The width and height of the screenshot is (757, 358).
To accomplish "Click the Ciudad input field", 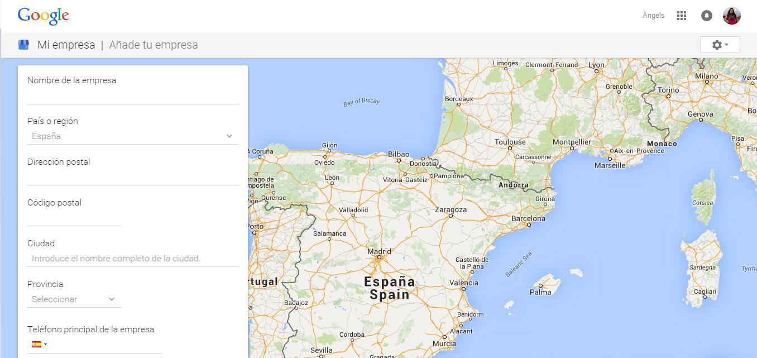I will [x=132, y=259].
